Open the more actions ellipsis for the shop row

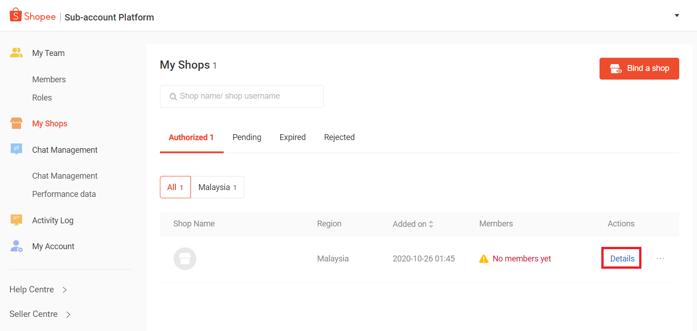pos(660,258)
